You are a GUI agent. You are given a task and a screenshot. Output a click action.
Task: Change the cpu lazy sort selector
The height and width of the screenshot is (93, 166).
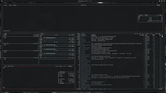tap(158, 34)
